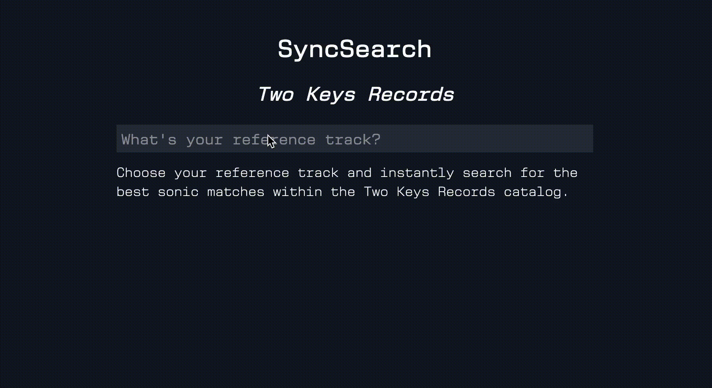This screenshot has width=712, height=388.
Task: Focus the "What's your reference track?" placeholder text
Action: pyautogui.click(x=251, y=140)
